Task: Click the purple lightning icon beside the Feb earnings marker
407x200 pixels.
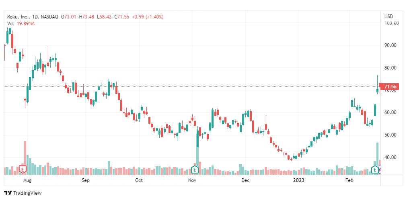Action: (380, 170)
